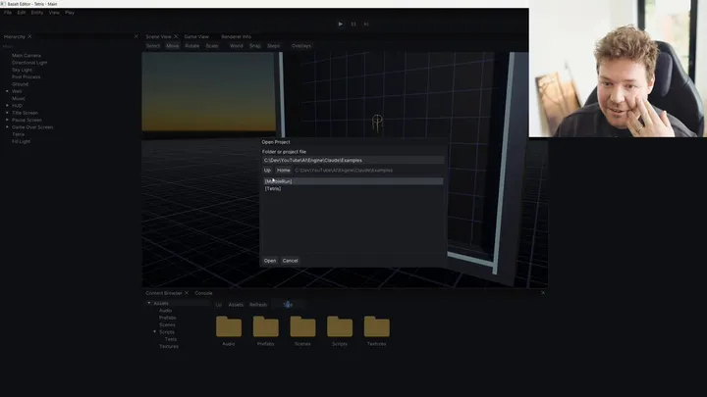Activate the Rotate tool in the scene toolbar
The height and width of the screenshot is (397, 707).
point(192,46)
